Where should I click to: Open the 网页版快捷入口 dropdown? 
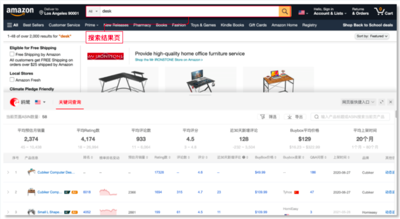358,102
